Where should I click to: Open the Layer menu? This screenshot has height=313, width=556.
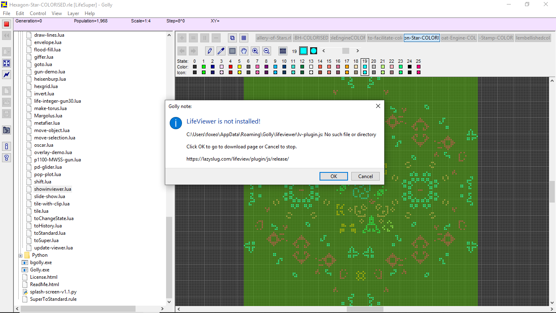pyautogui.click(x=73, y=13)
